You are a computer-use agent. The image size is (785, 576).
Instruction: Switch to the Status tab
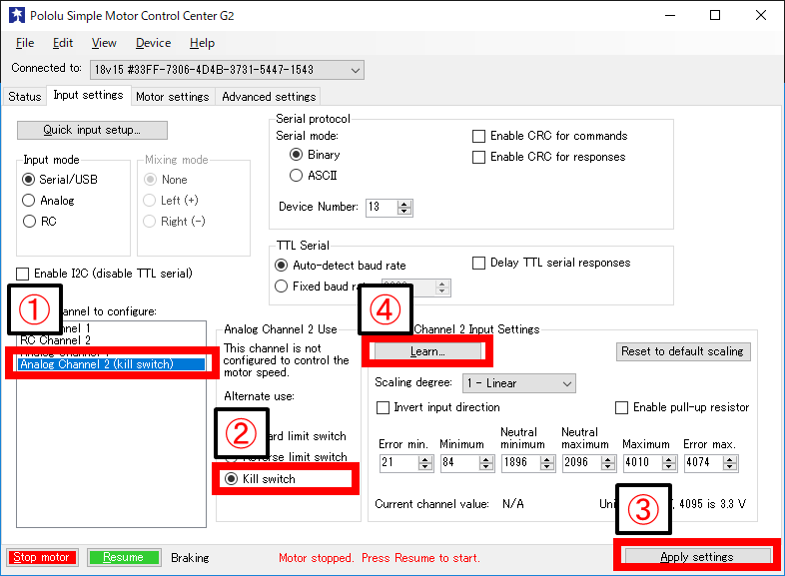click(x=25, y=97)
